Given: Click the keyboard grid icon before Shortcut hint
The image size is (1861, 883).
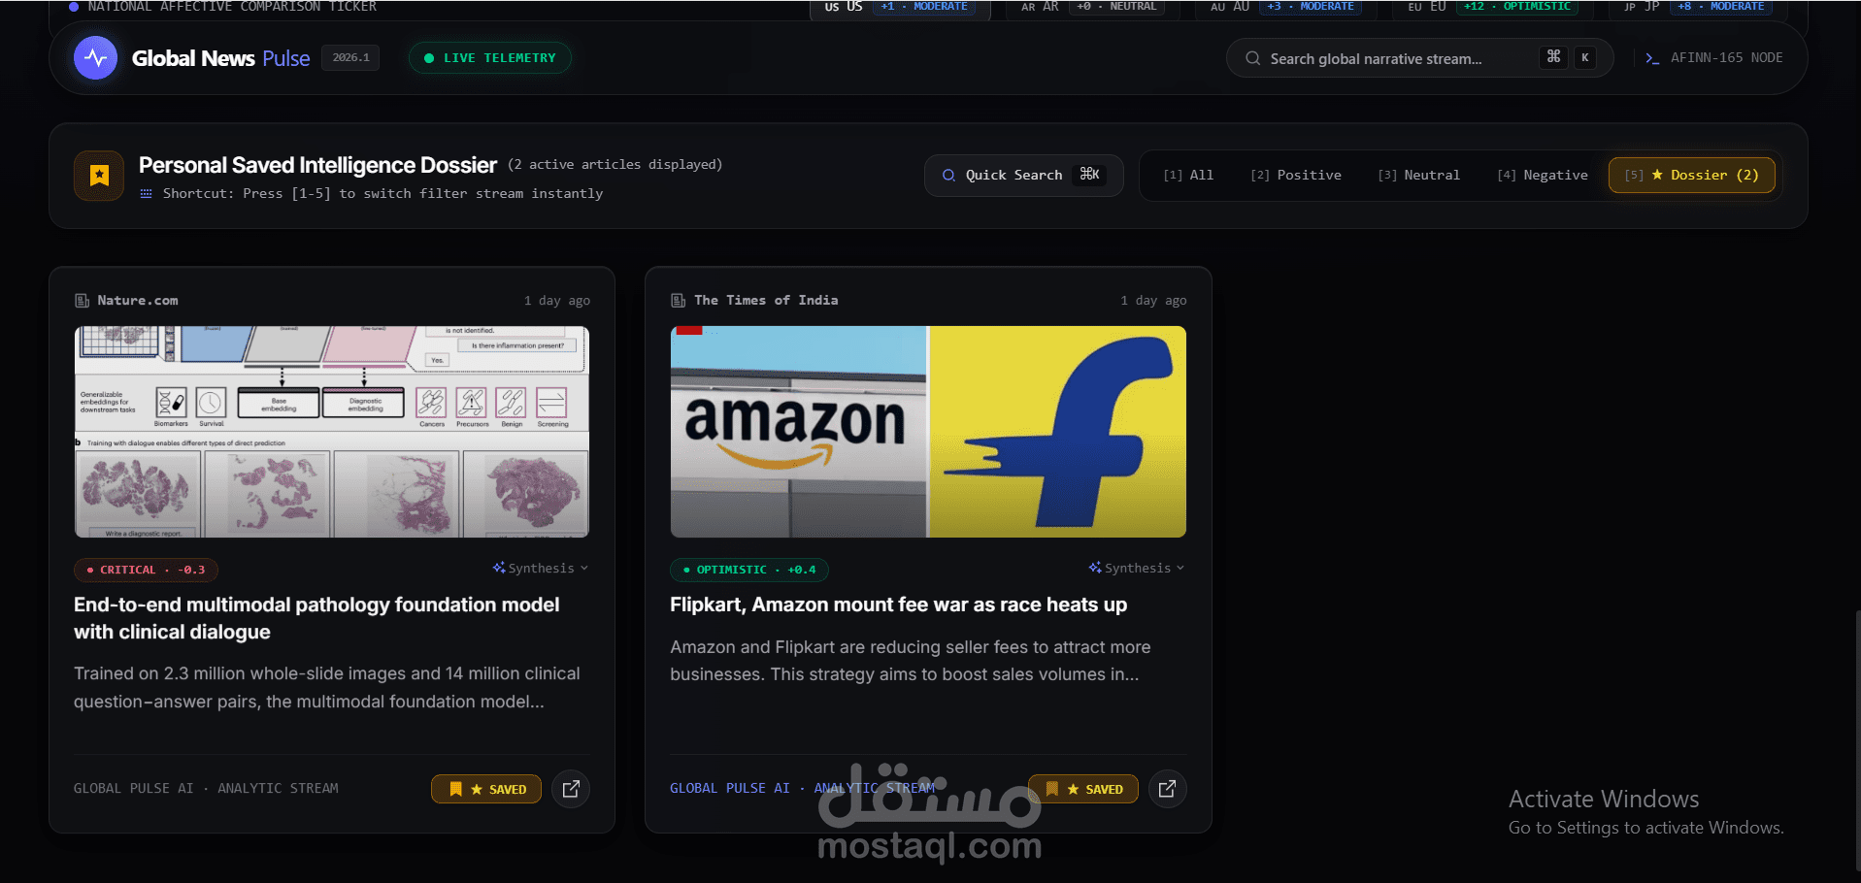Looking at the screenshot, I should point(147,194).
